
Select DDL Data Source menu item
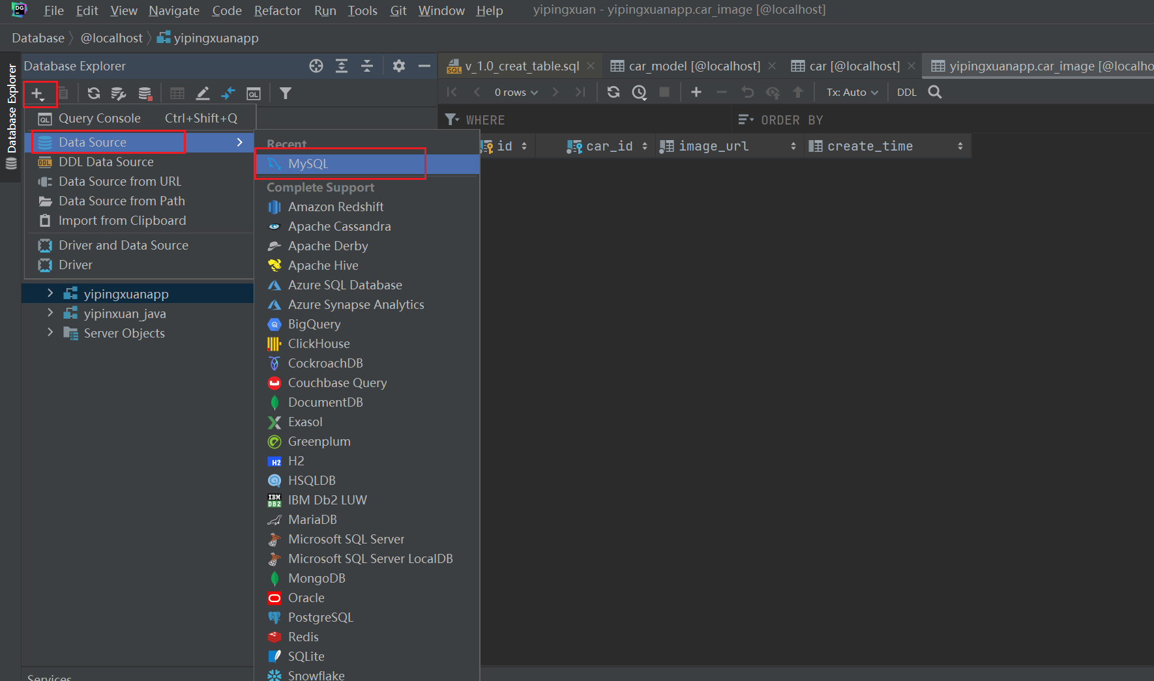pos(140,162)
